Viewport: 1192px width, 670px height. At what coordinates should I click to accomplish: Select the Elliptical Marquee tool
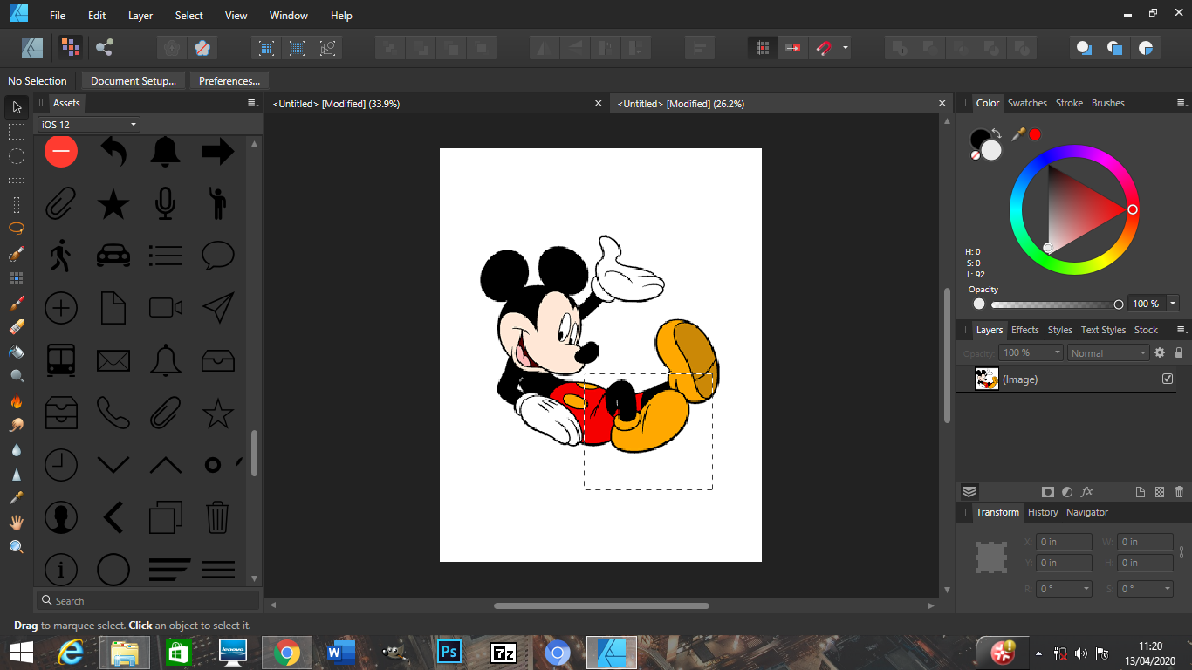point(17,156)
